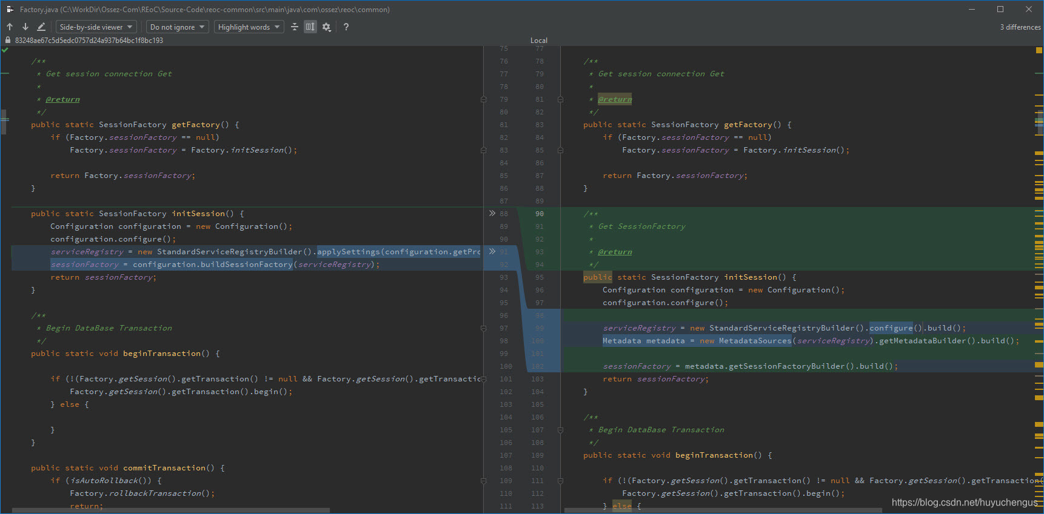Click left pane horizontal scrollbar

click(171, 510)
